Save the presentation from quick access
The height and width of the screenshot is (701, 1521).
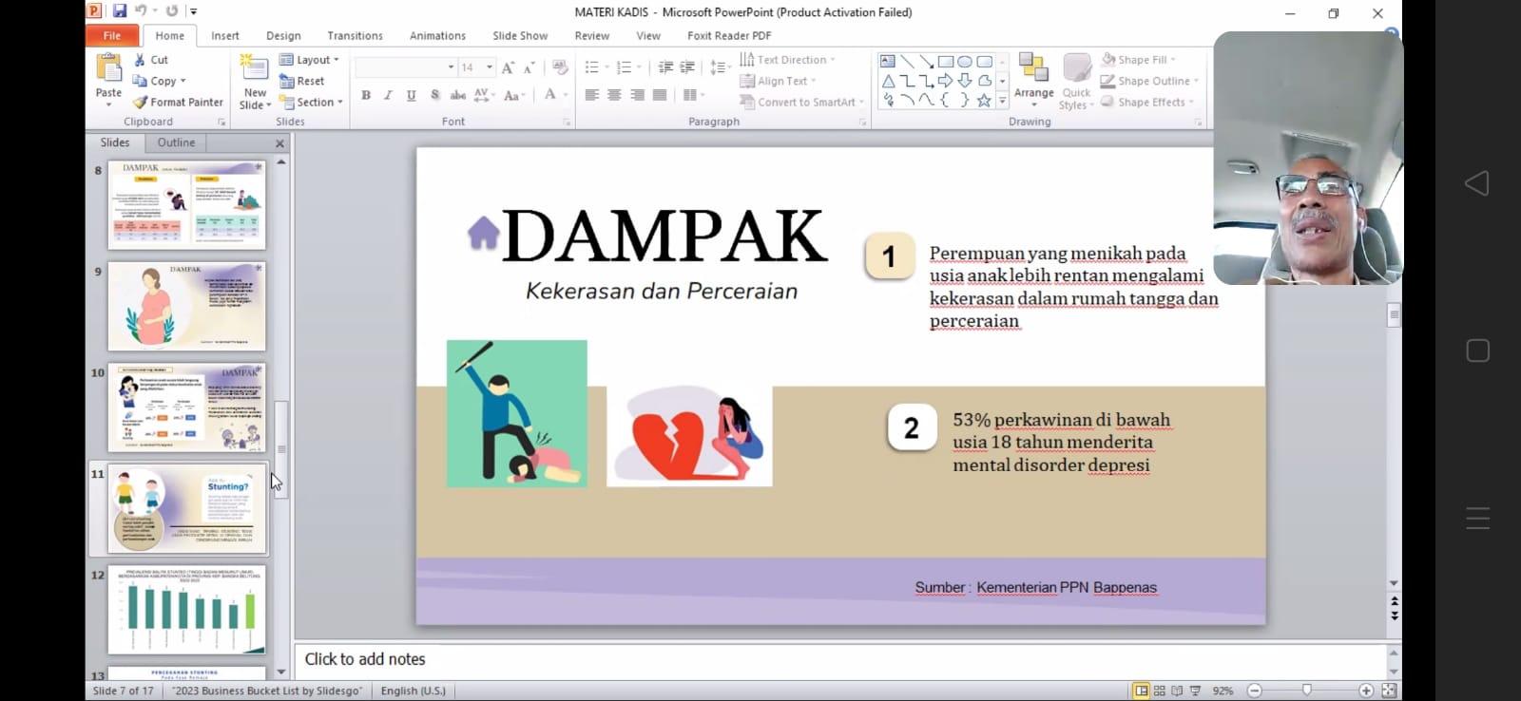120,11
